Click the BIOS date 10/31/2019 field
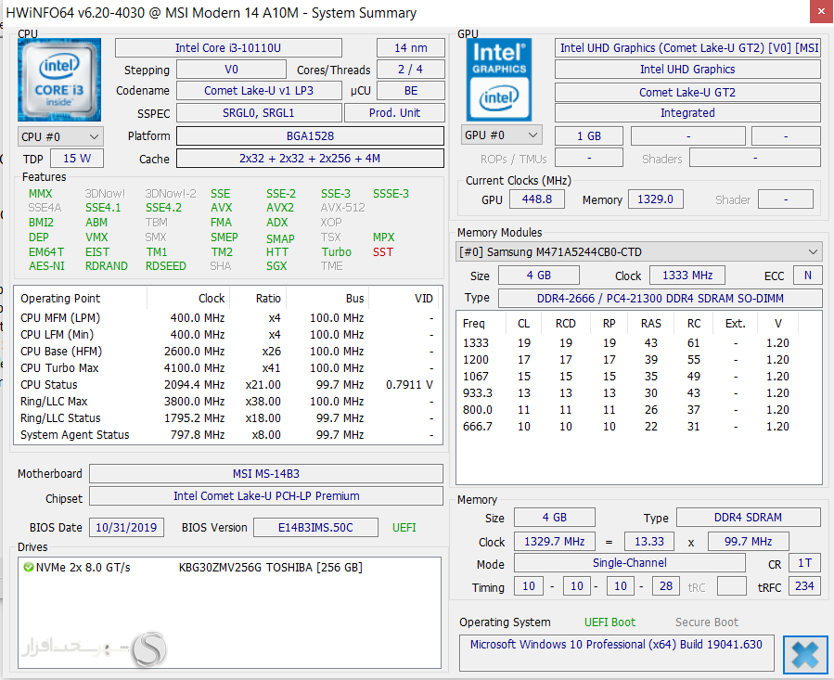This screenshot has width=834, height=680. point(126,527)
